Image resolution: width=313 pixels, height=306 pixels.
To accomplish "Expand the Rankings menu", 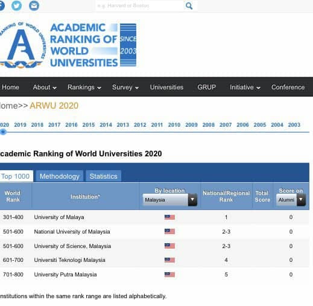I will click(x=84, y=87).
